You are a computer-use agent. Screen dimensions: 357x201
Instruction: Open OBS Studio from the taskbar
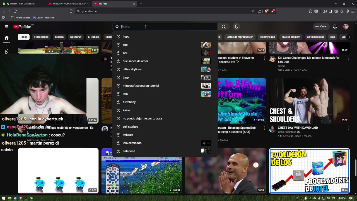[x=26, y=198]
